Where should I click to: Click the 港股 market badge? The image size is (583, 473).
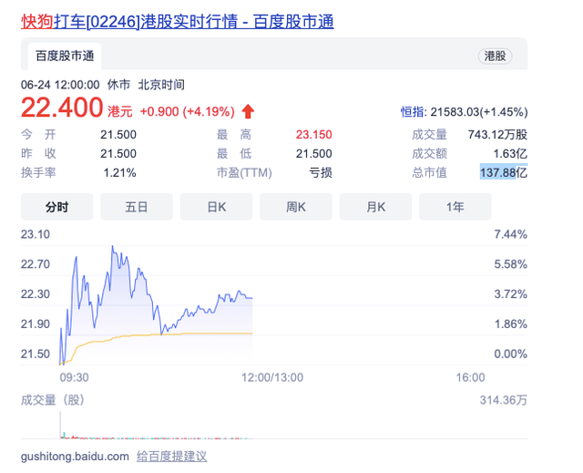click(x=495, y=57)
